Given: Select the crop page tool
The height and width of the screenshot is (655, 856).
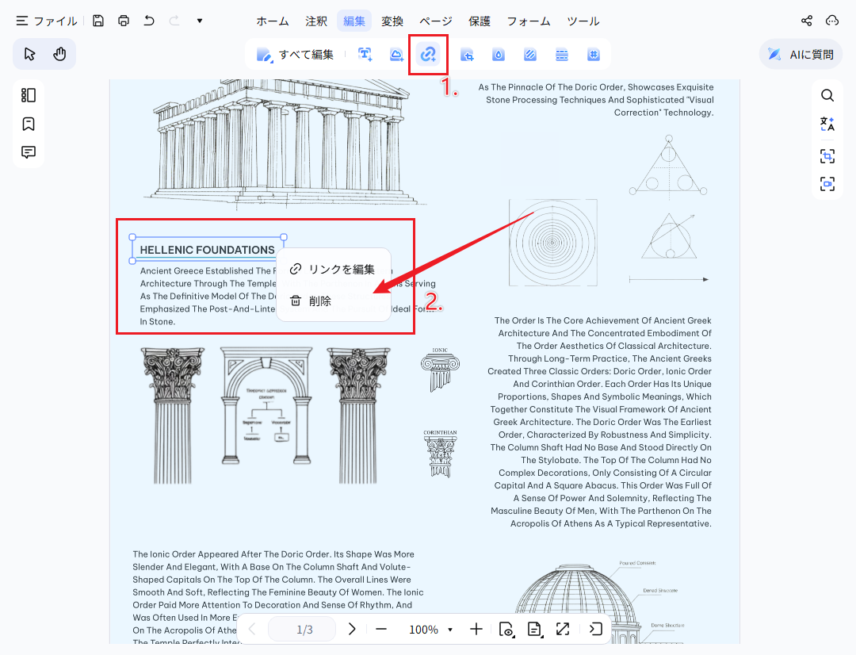Looking at the screenshot, I should click(x=467, y=54).
